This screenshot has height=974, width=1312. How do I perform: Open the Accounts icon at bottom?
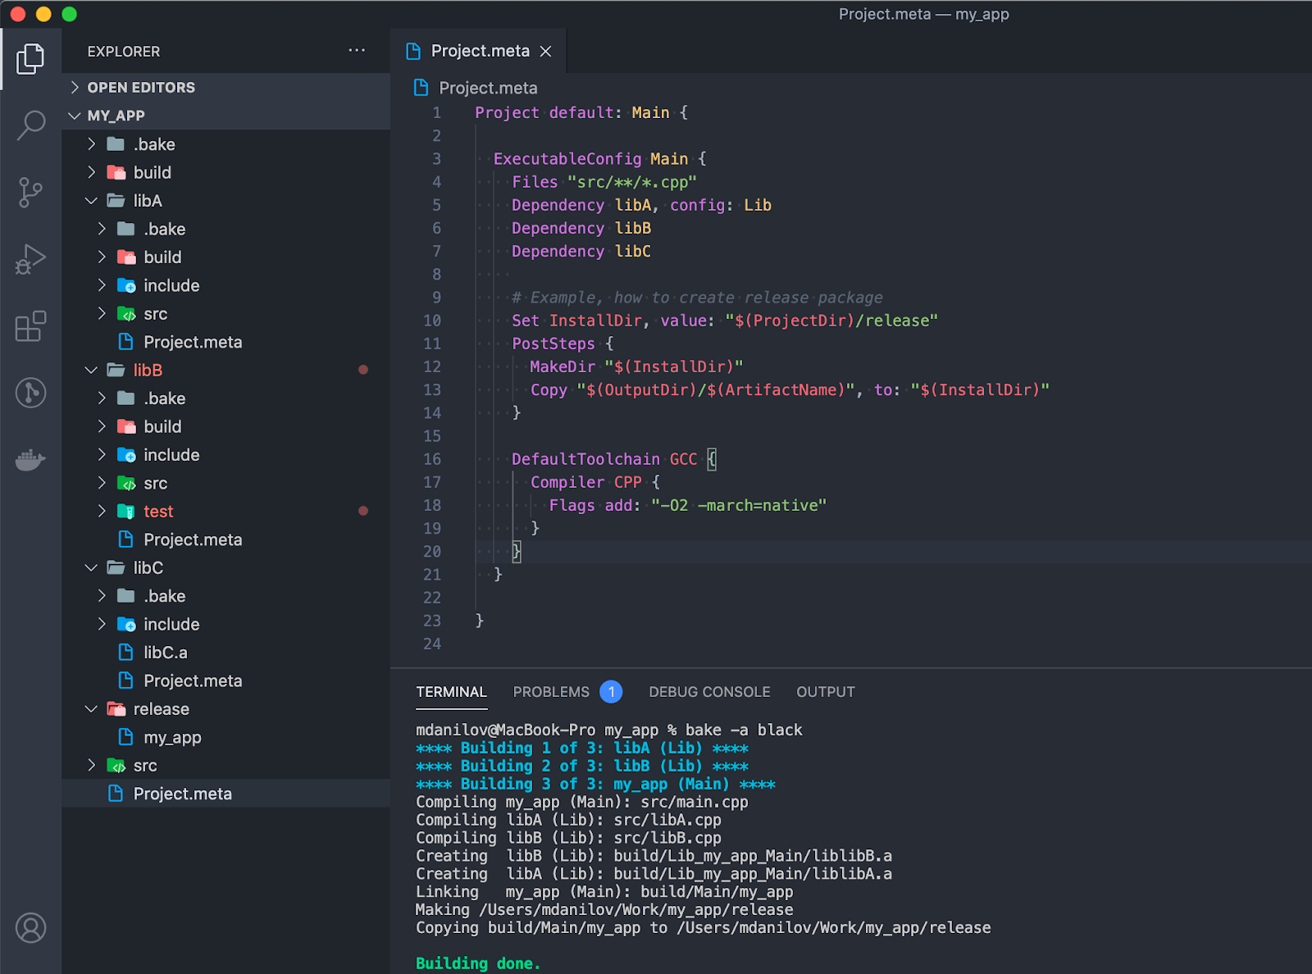[30, 928]
